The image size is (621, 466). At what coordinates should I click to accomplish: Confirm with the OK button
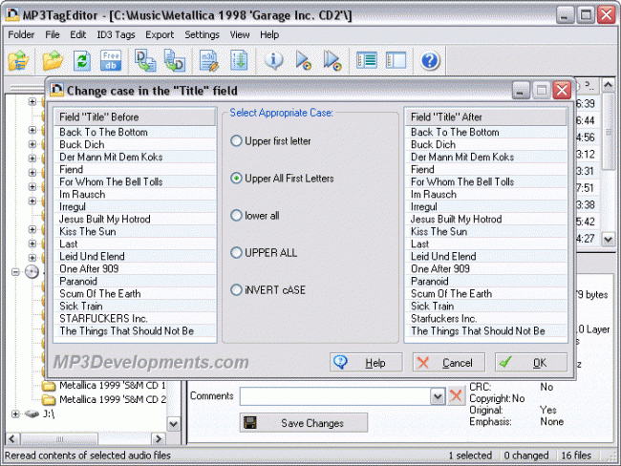[x=531, y=362]
